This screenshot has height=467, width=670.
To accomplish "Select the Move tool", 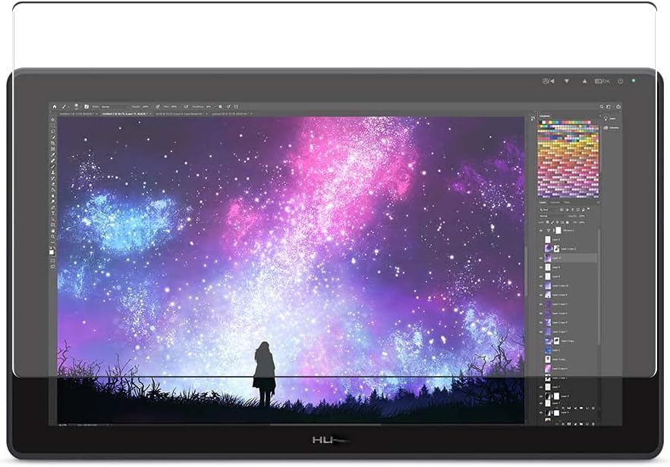I will click(x=52, y=120).
